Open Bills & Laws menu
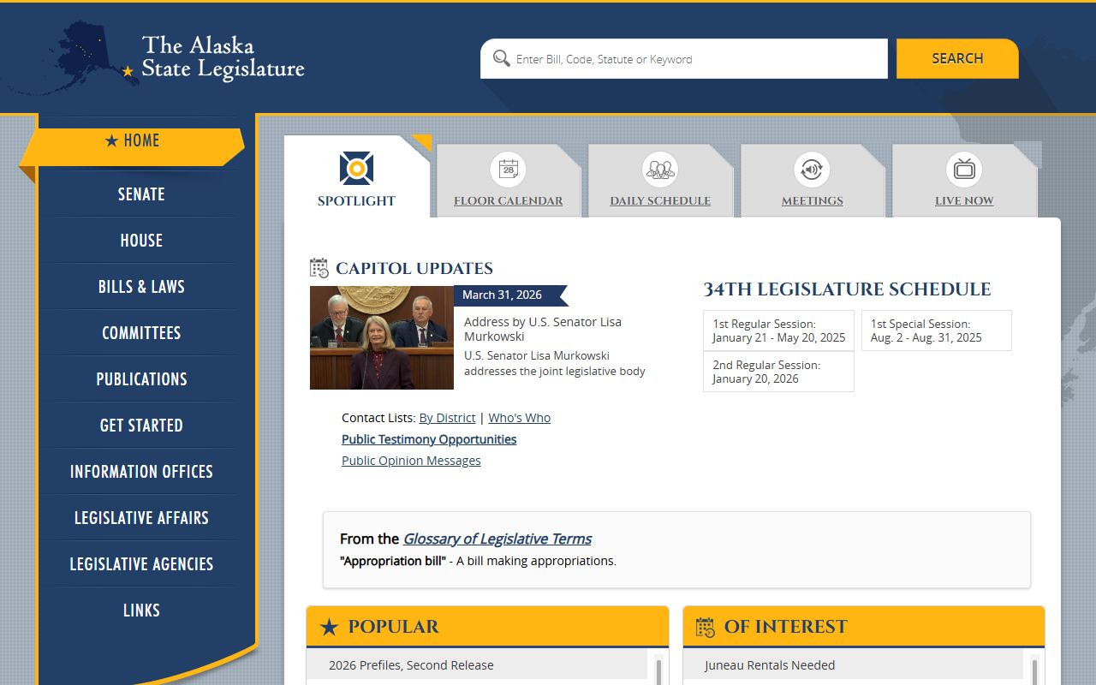 [141, 287]
